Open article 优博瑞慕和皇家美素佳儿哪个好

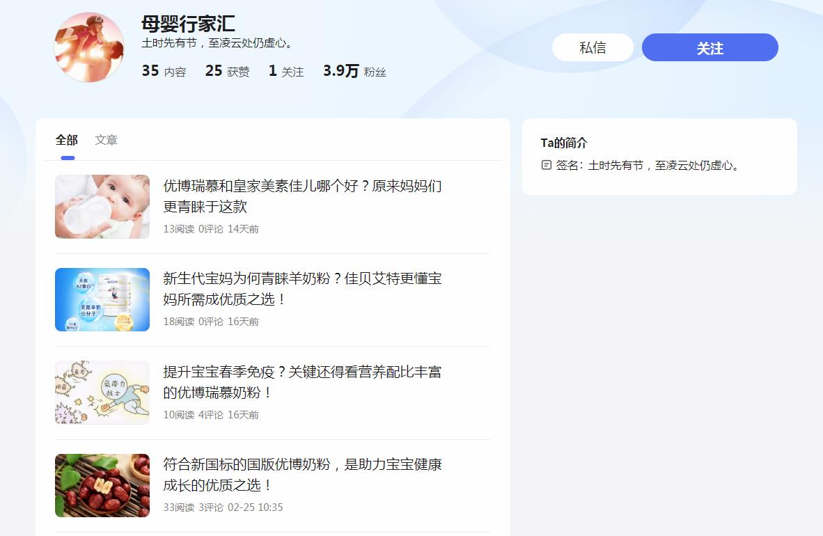302,196
